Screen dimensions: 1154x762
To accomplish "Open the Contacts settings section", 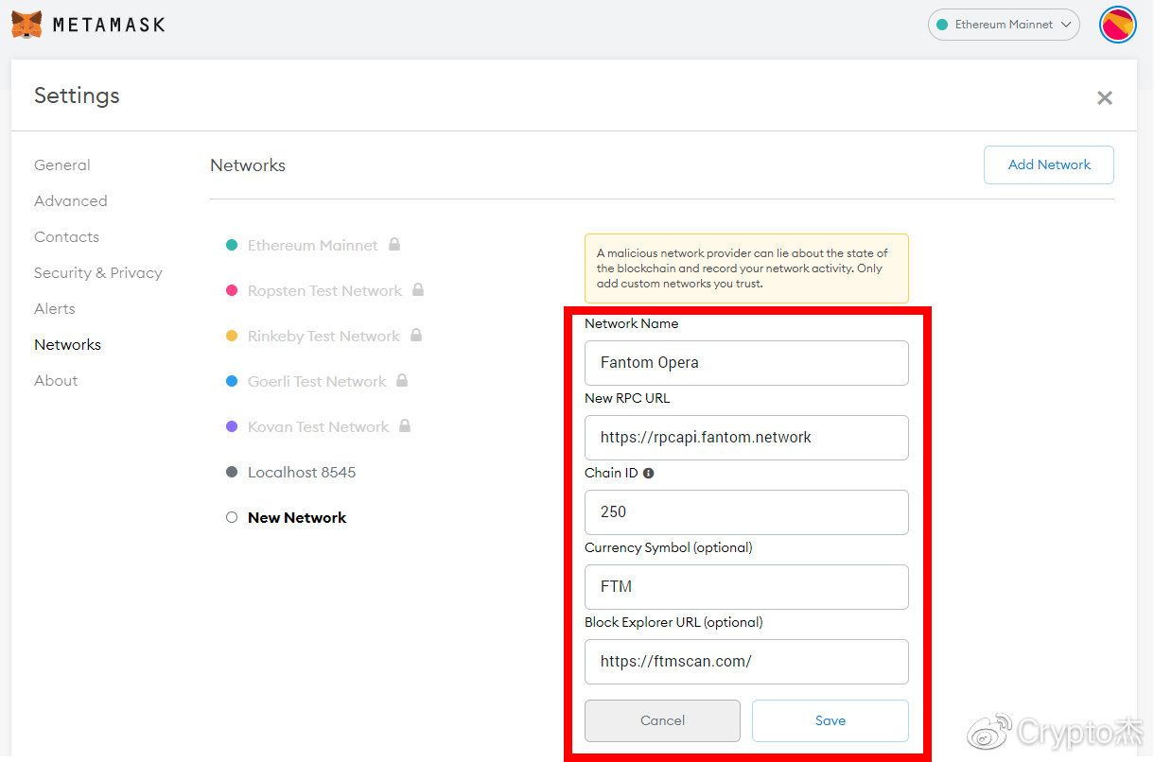I will pos(66,236).
